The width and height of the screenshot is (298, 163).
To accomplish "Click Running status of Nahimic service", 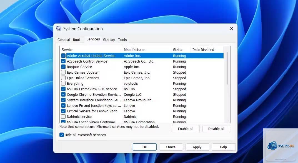I will click(179, 117).
